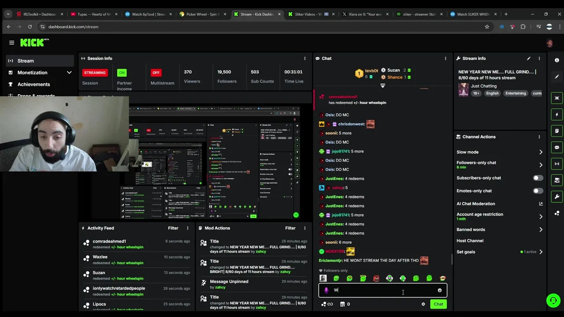Open the emoji picker in the chat input

439,290
